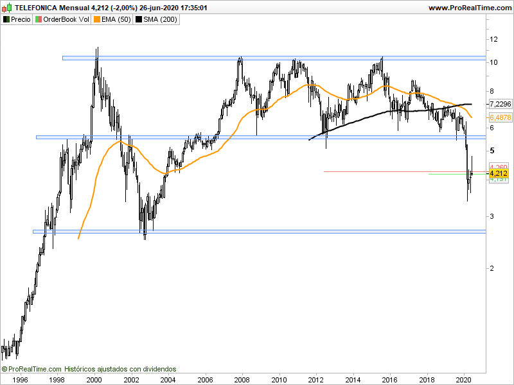Click the 3 price axis label
Screen dimensions: 514x385
[492, 216]
